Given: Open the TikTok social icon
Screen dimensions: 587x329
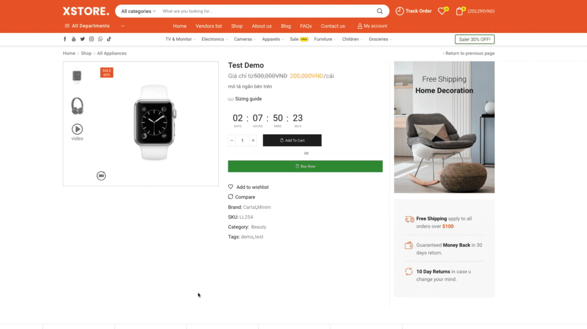Looking at the screenshot, I should [x=109, y=39].
